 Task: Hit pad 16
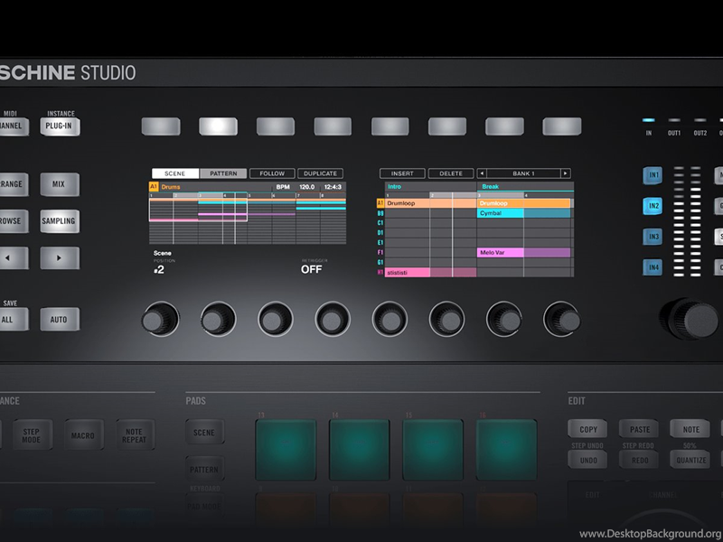pos(506,450)
